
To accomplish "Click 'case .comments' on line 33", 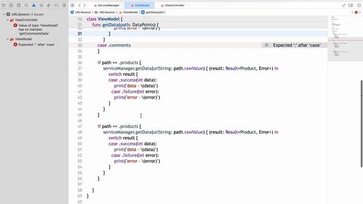I will 114,45.
